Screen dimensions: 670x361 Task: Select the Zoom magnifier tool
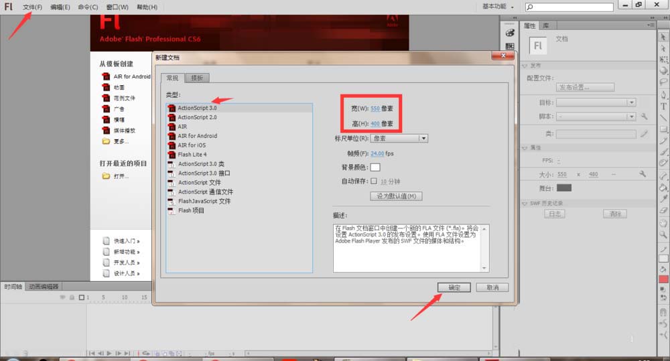663,234
